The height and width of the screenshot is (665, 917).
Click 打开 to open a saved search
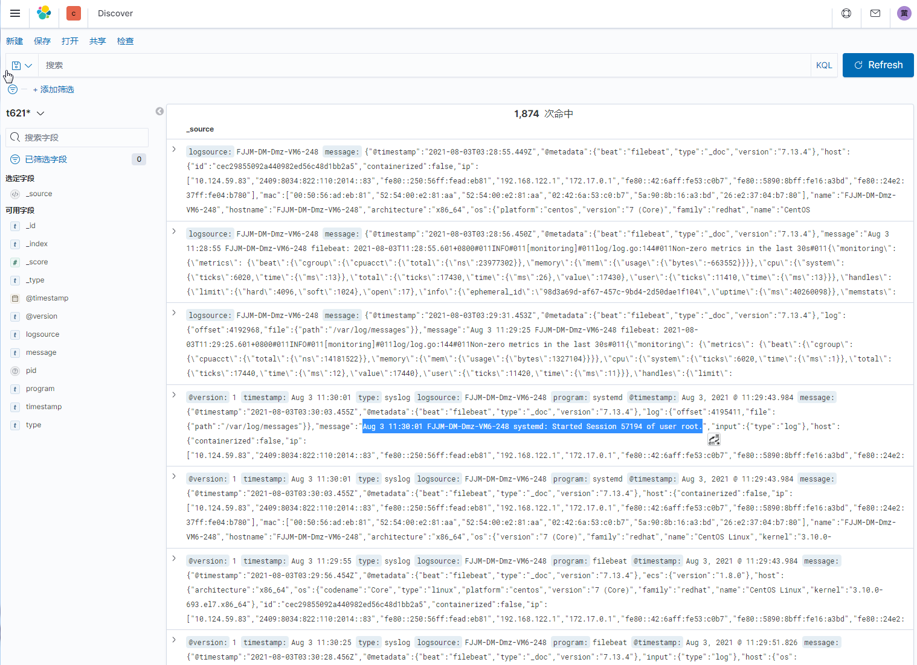coord(70,41)
